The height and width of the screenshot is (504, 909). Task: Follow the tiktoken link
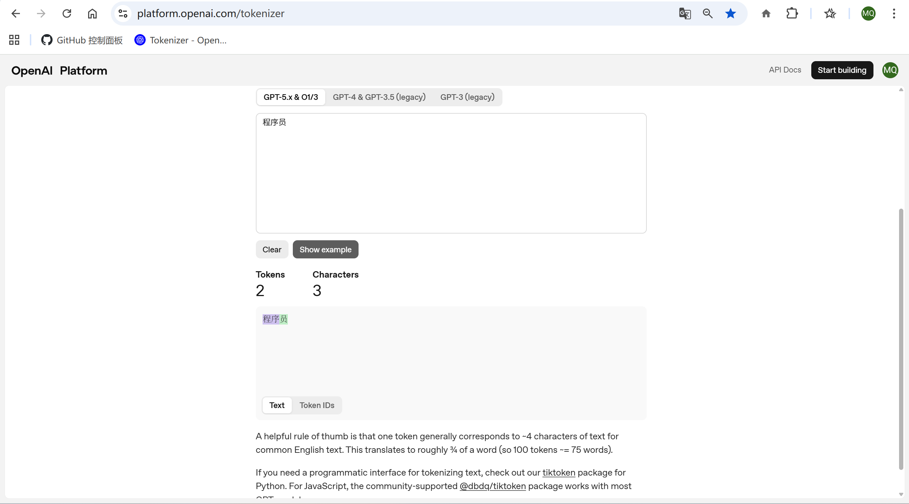point(559,472)
